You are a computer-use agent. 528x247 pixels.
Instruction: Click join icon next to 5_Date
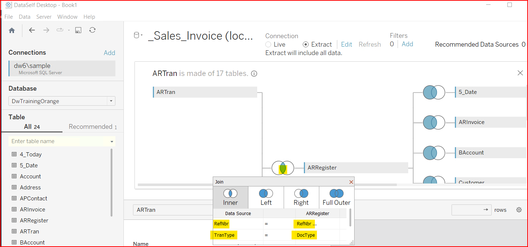point(434,92)
